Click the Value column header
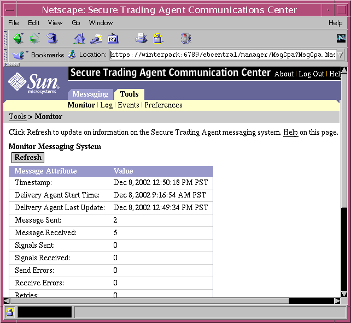 (124, 171)
